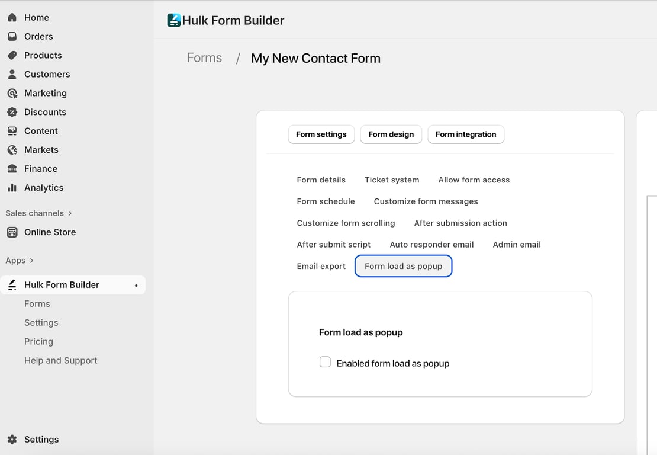657x455 pixels.
Task: Open the Settings gear icon at the bottom of the sidebar
Action: 12,440
